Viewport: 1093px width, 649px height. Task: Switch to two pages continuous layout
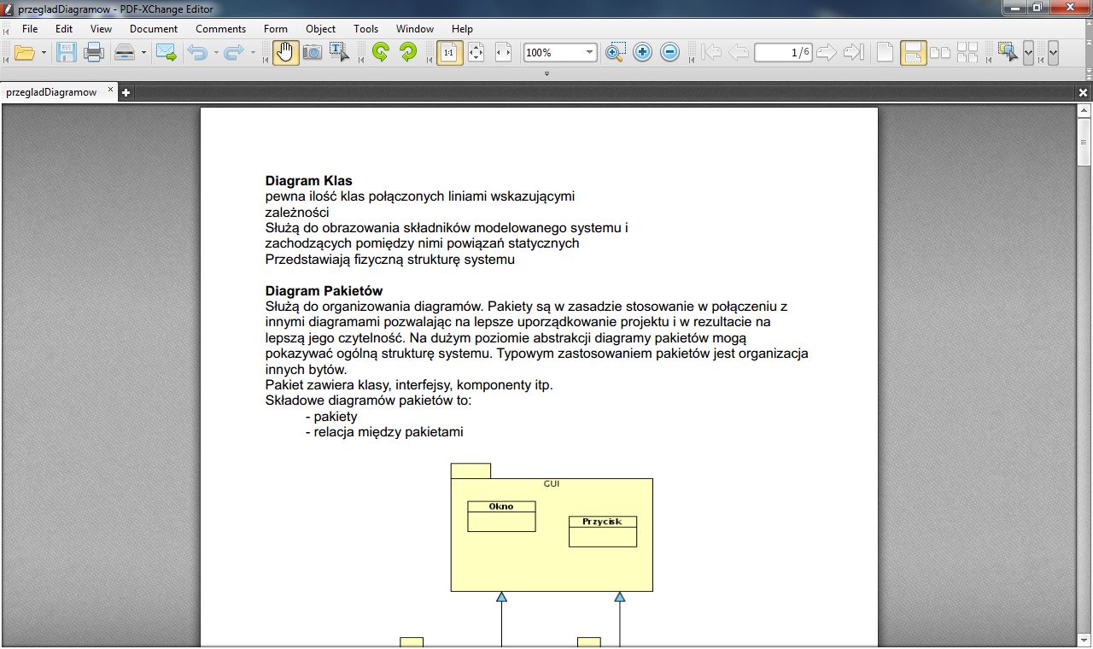tap(967, 53)
